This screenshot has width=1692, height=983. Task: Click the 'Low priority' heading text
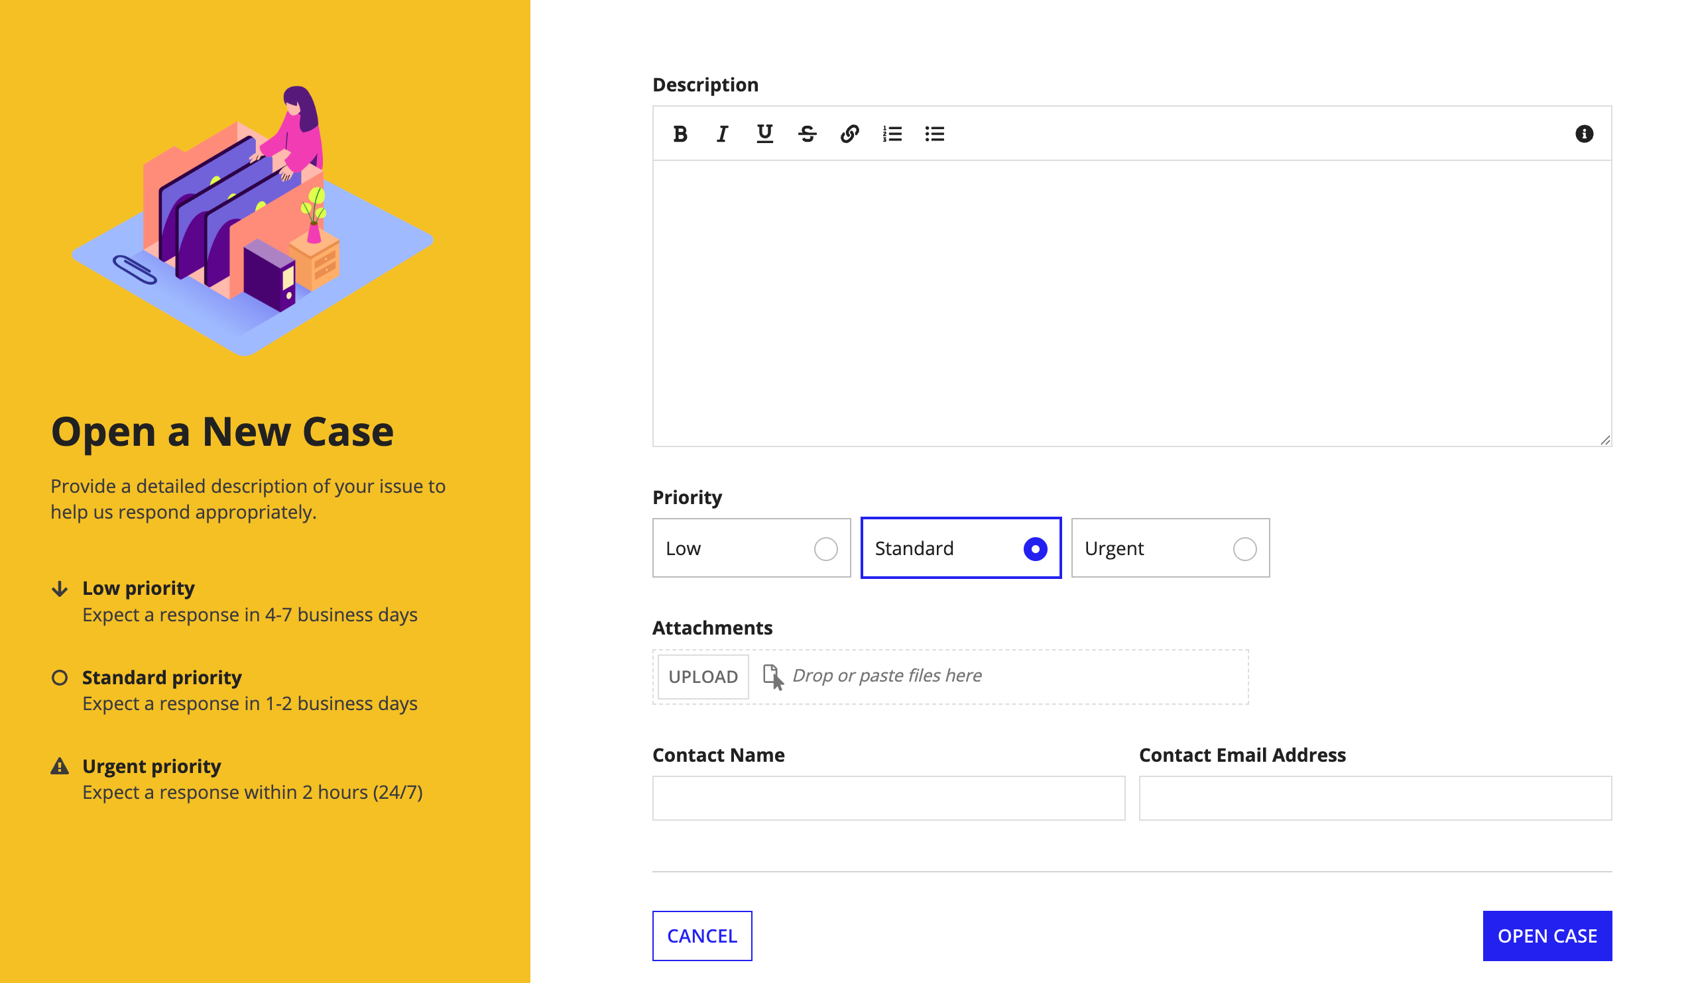pyautogui.click(x=139, y=588)
